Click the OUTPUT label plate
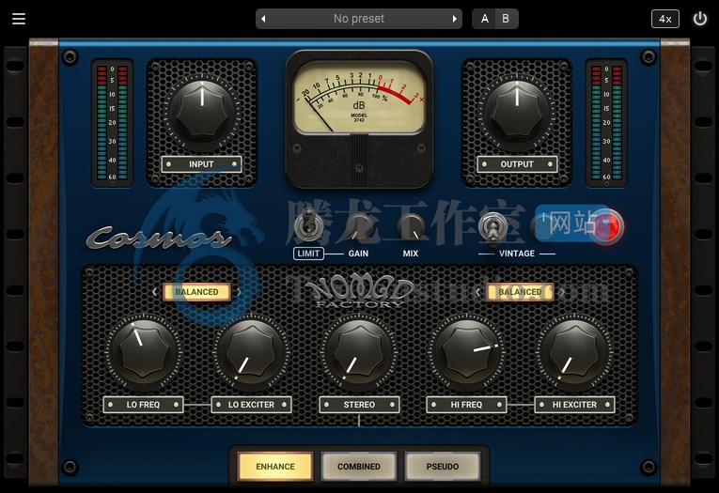Image resolution: width=719 pixels, height=493 pixels. tap(517, 164)
